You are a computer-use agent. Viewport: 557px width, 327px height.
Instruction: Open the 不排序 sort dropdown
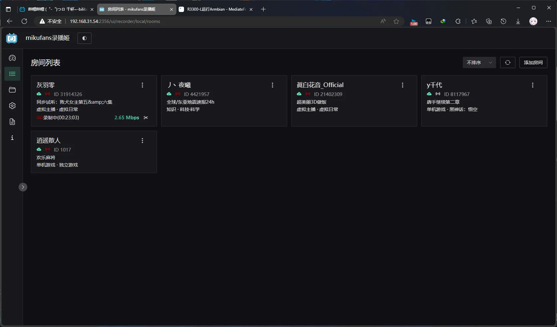pos(479,62)
